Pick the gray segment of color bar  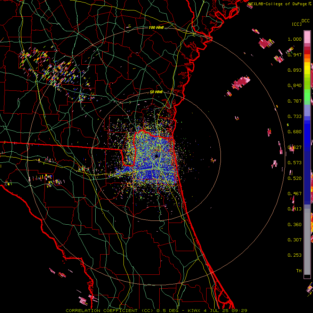307,242
